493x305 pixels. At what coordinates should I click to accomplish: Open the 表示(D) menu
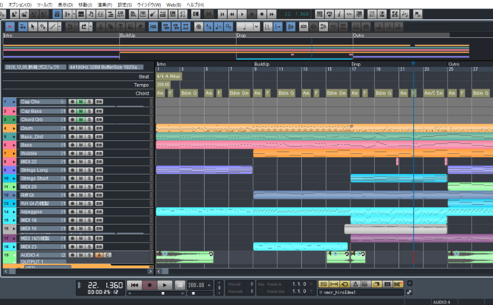pos(65,5)
